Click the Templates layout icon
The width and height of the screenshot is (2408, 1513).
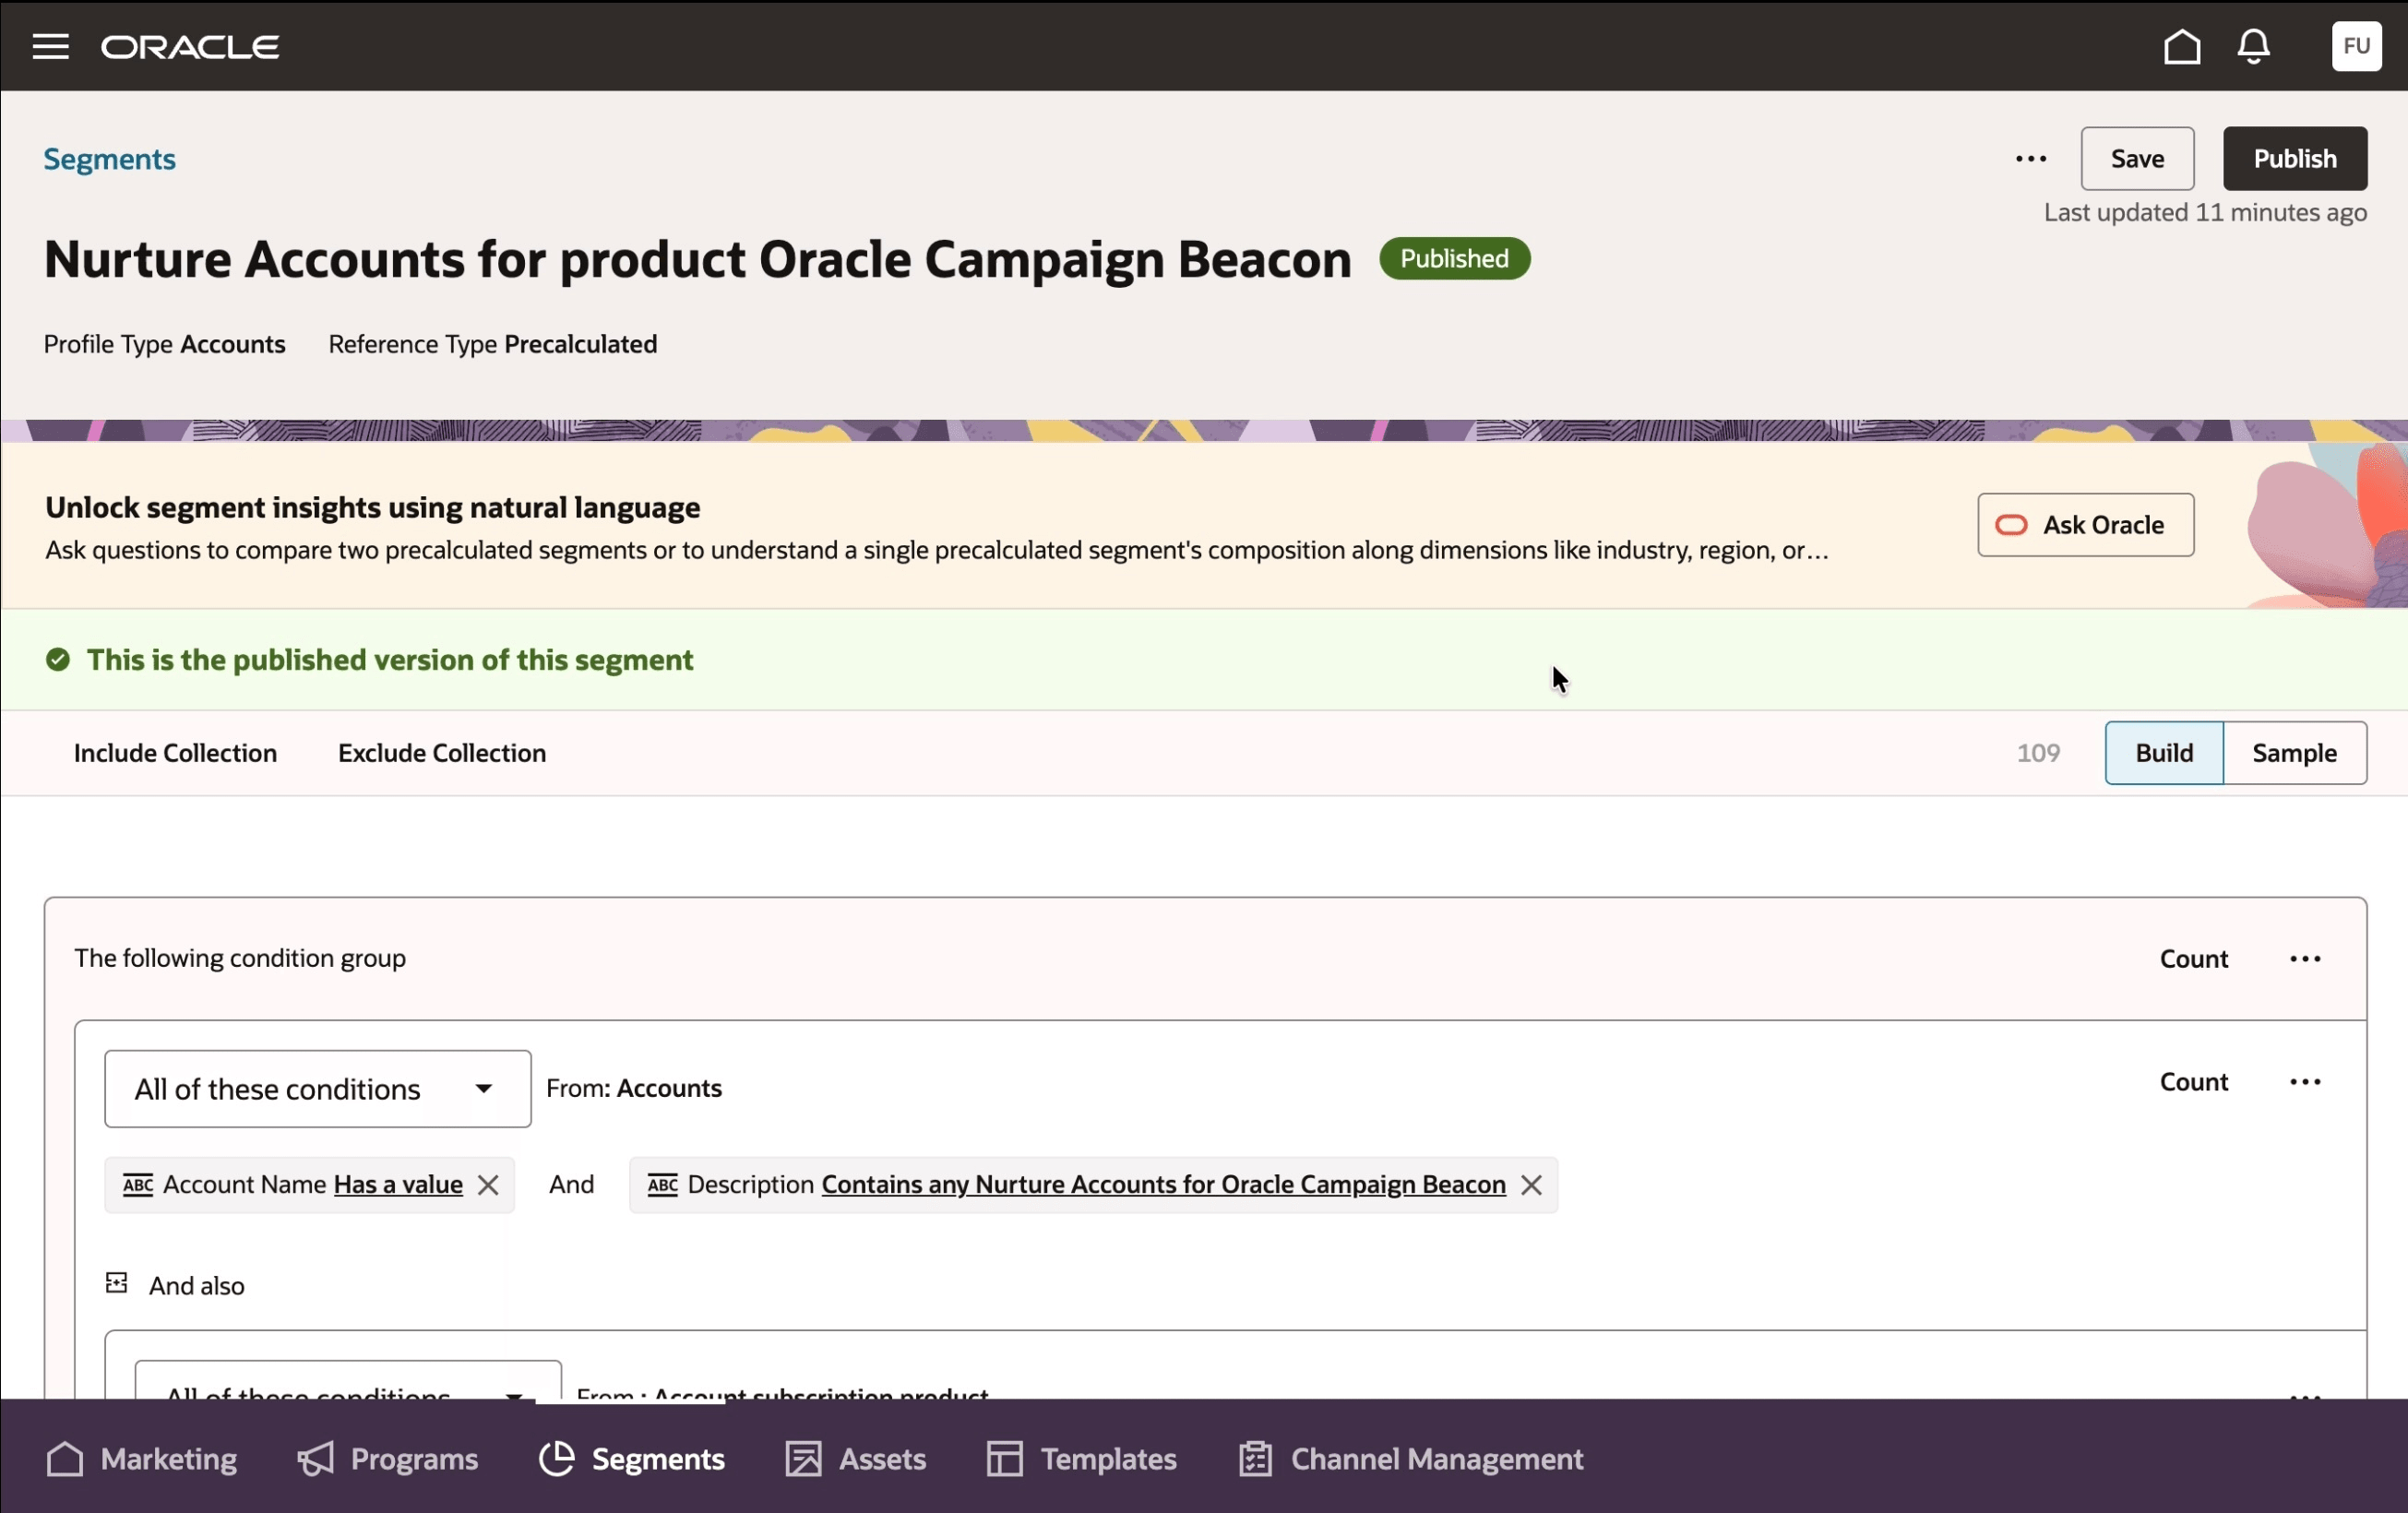point(1005,1459)
